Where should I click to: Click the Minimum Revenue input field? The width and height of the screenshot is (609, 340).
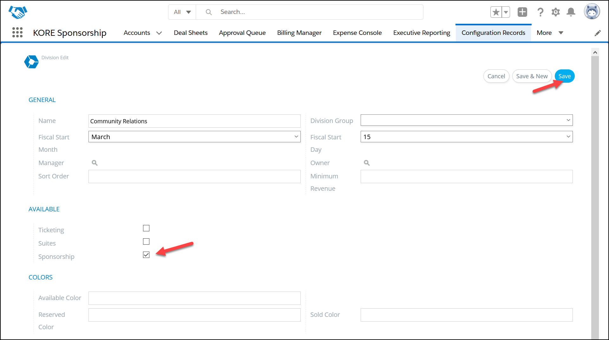(467, 176)
